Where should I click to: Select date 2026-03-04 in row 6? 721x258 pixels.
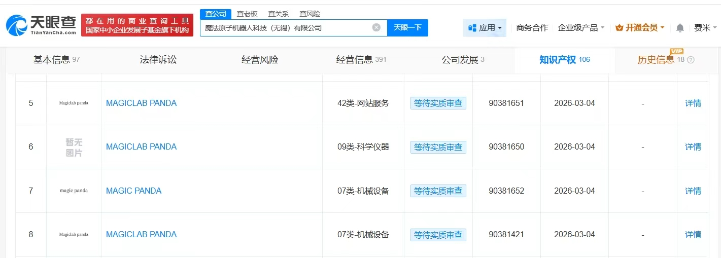574,147
